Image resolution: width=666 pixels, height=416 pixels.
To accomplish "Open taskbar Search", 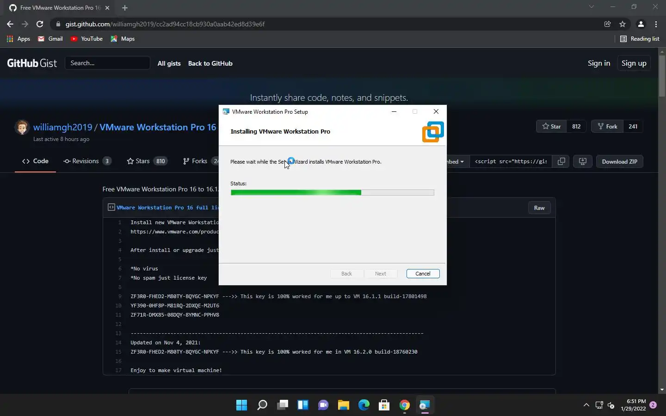I will pos(262,405).
